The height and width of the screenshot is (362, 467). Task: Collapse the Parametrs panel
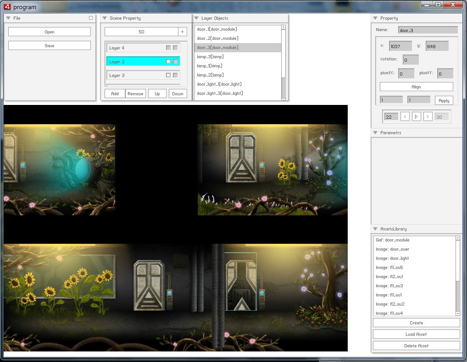375,133
